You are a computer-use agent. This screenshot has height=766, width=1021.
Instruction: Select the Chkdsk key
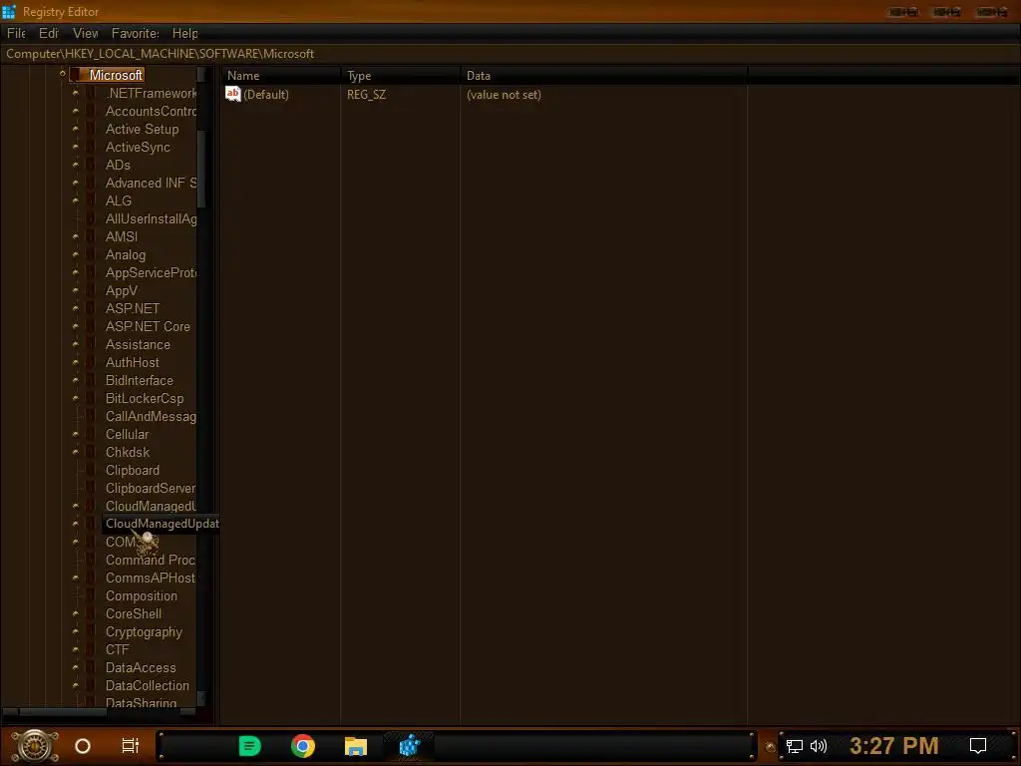(128, 452)
